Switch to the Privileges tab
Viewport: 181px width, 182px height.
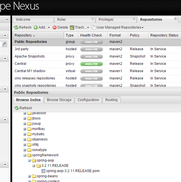(116, 20)
